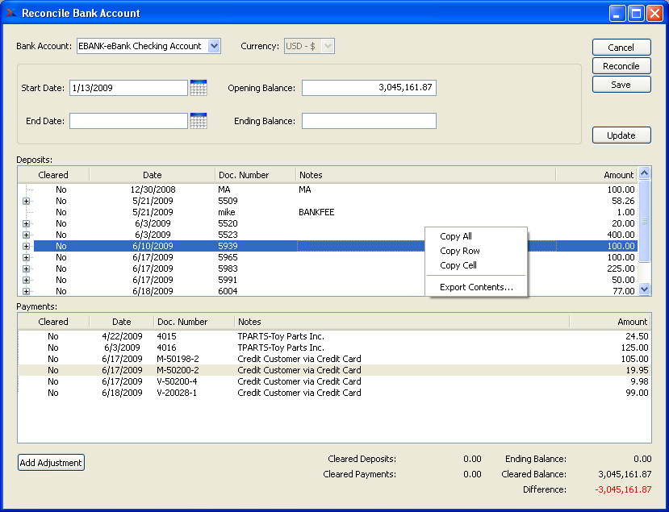Click the Ending Balance input field
The height and width of the screenshot is (512, 669).
coord(369,121)
